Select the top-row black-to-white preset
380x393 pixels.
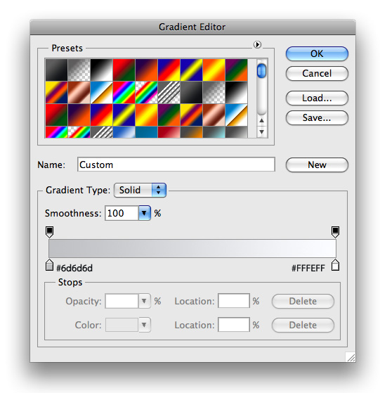pos(101,70)
